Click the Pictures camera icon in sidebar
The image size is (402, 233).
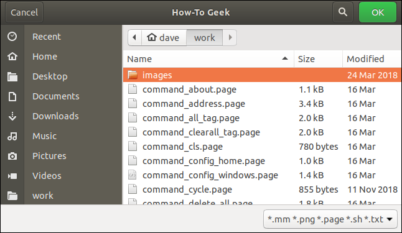12,156
